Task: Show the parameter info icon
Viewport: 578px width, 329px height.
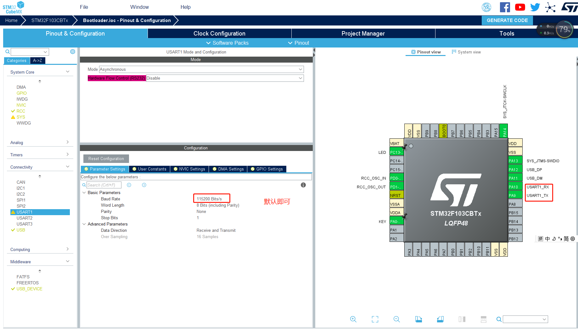Action: pos(303,185)
